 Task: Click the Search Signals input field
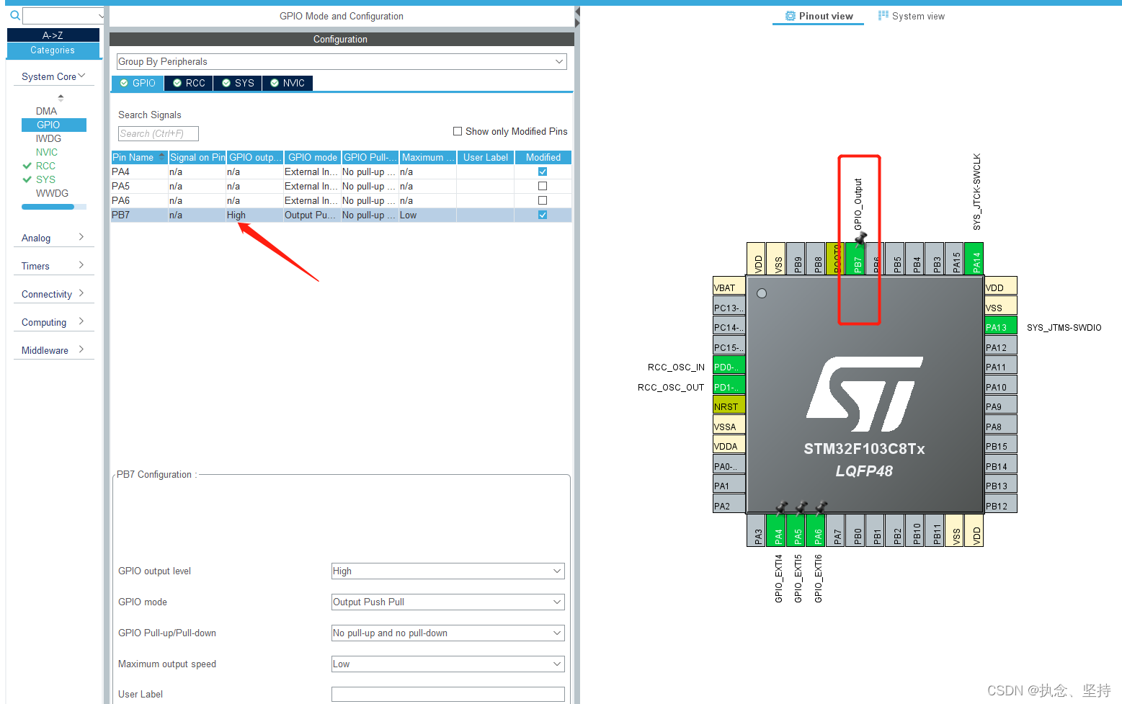click(x=158, y=133)
